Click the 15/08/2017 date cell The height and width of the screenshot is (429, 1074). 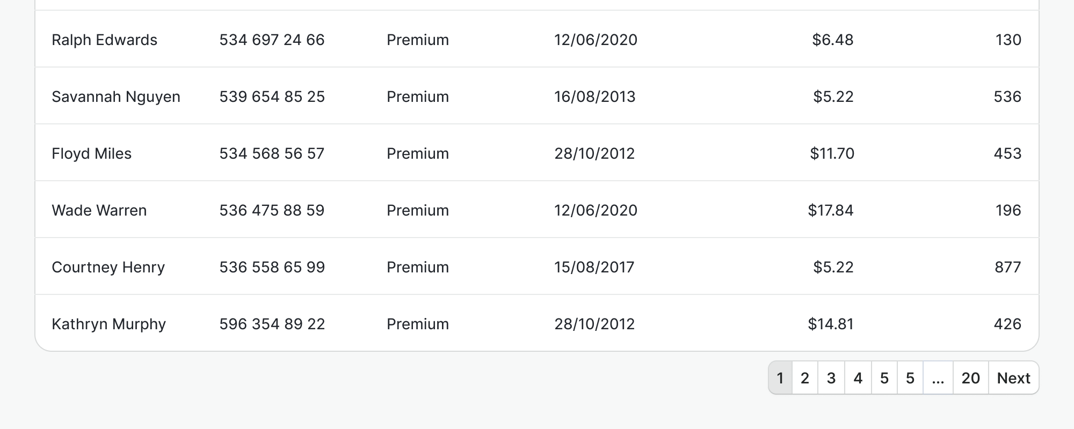(594, 267)
